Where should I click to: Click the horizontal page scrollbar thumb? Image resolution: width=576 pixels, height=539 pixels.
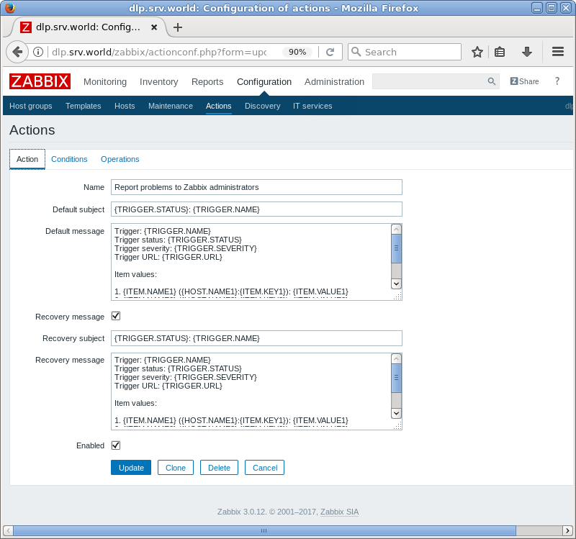click(264, 530)
